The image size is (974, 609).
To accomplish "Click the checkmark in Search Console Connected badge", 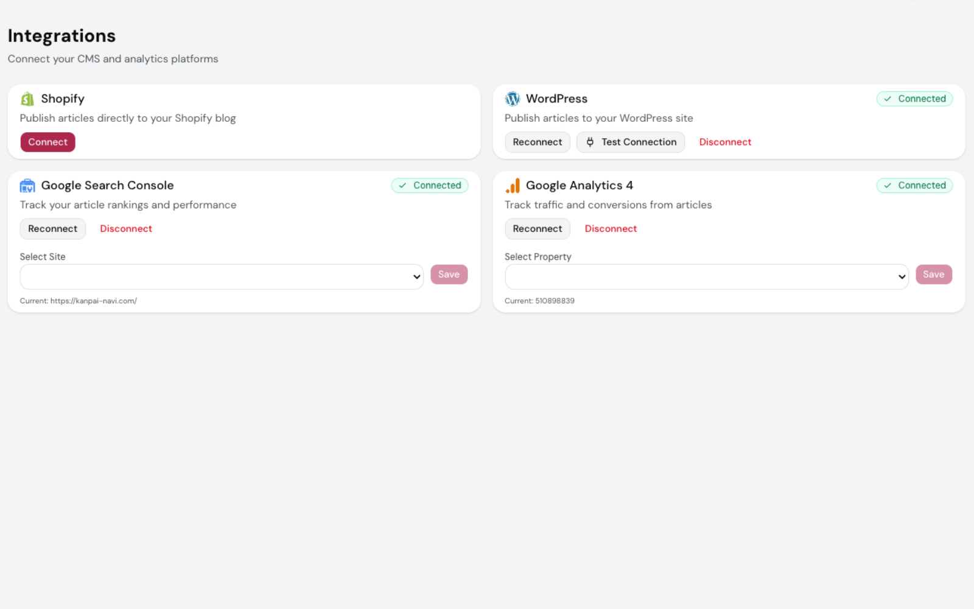I will (402, 185).
